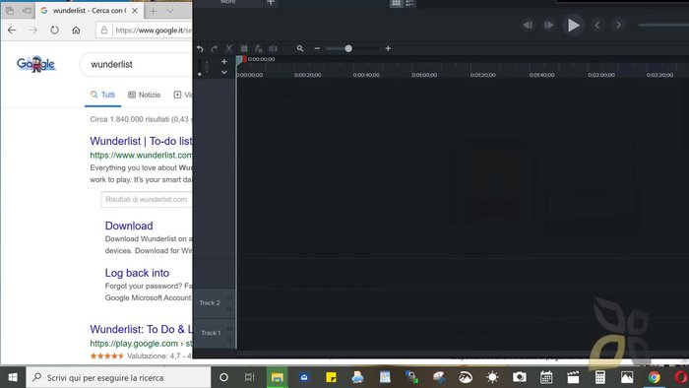Click the red out-point handle on playhead
This screenshot has height=388, width=689.
click(x=244, y=59)
